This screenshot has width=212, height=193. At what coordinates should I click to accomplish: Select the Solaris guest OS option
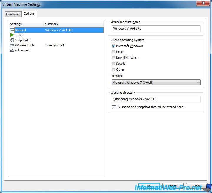[x=113, y=64]
